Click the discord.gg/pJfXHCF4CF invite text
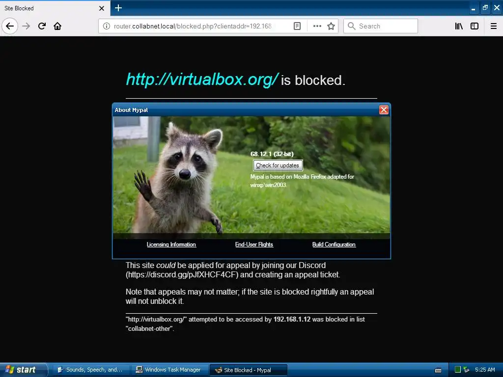Image resolution: width=503 pixels, height=377 pixels. pyautogui.click(x=182, y=275)
